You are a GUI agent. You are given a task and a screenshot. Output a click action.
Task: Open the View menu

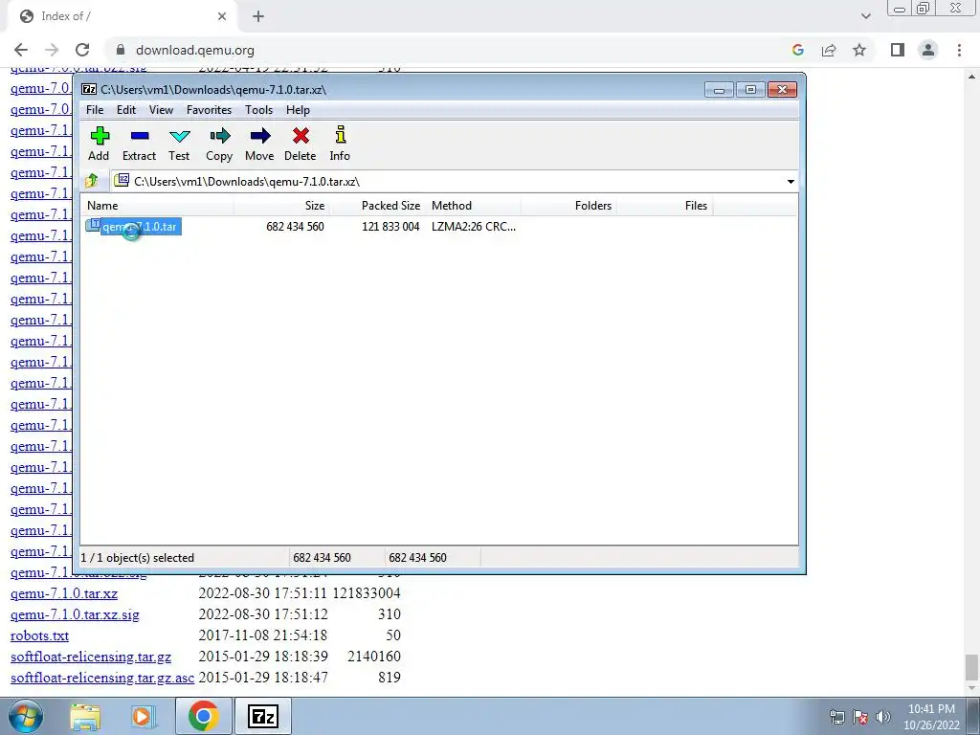[x=161, y=110]
